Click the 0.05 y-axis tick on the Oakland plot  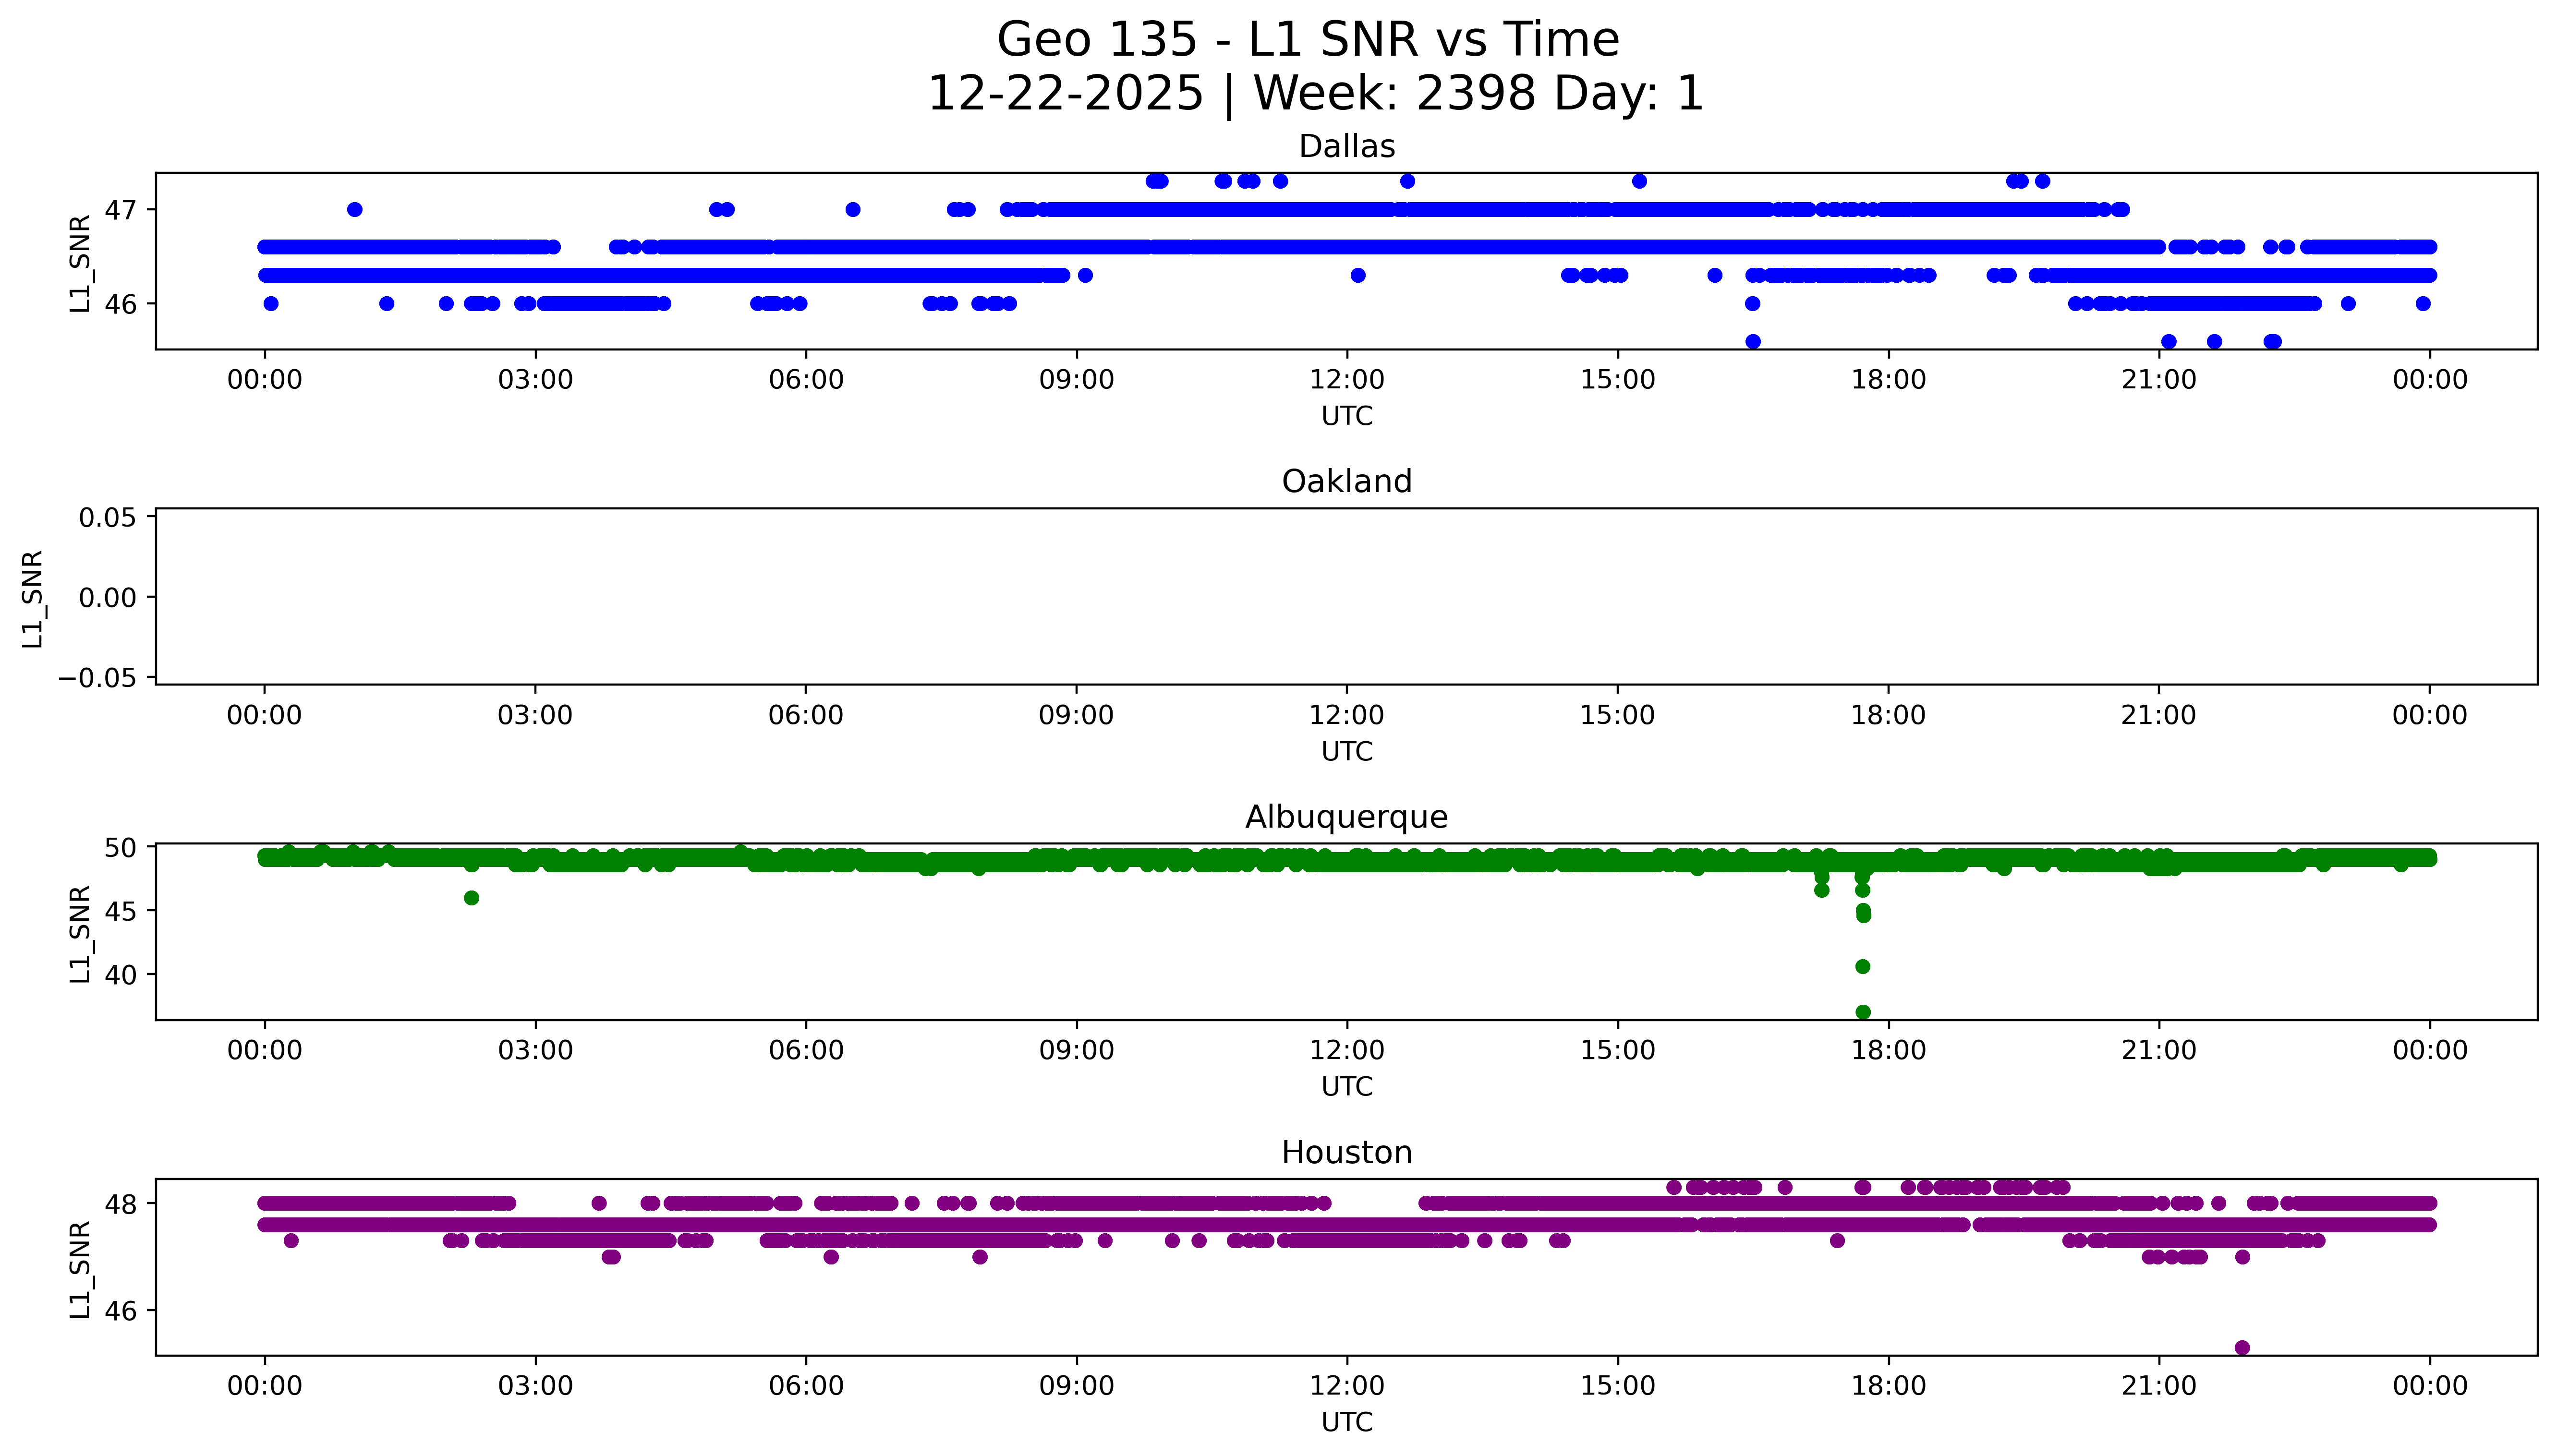click(x=108, y=518)
